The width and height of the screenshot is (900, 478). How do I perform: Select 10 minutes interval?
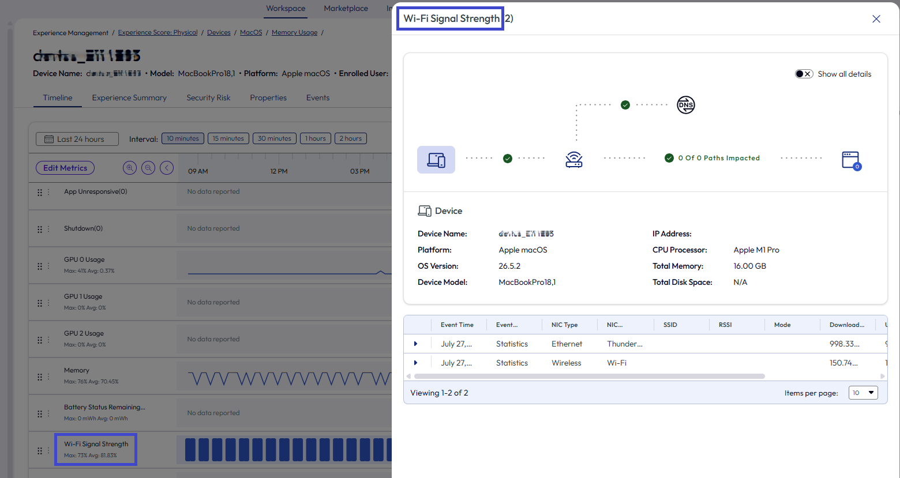tap(183, 138)
